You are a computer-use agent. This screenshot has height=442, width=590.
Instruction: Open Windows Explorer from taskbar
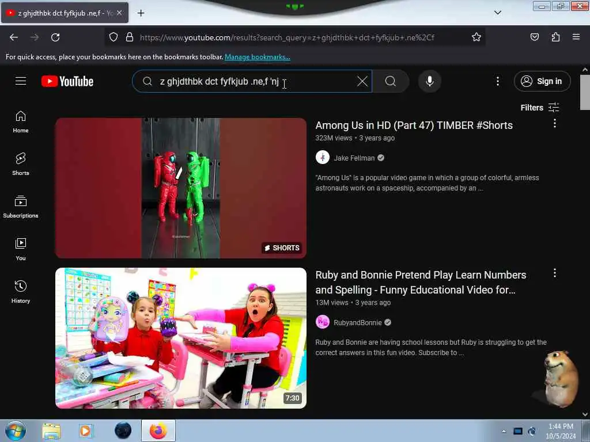51,431
